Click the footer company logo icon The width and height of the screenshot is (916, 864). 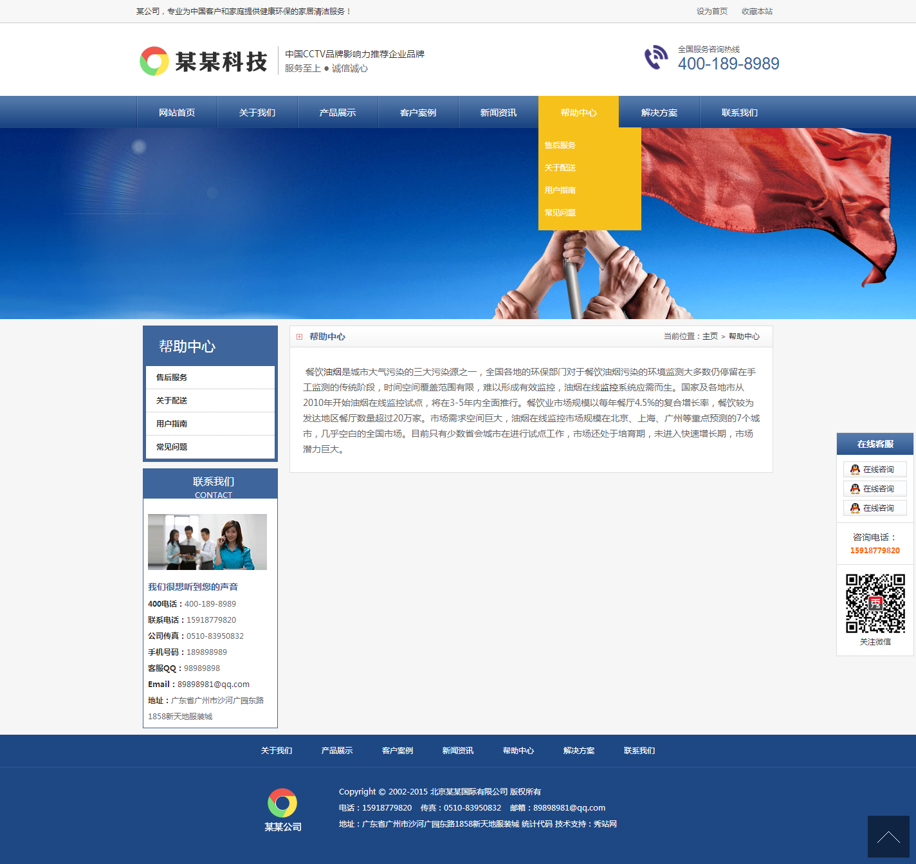click(x=282, y=803)
